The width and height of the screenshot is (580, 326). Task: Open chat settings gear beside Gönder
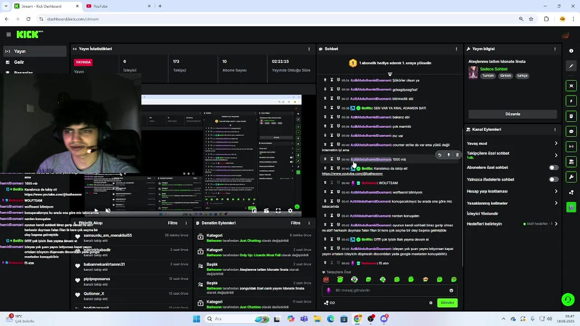[x=431, y=303]
